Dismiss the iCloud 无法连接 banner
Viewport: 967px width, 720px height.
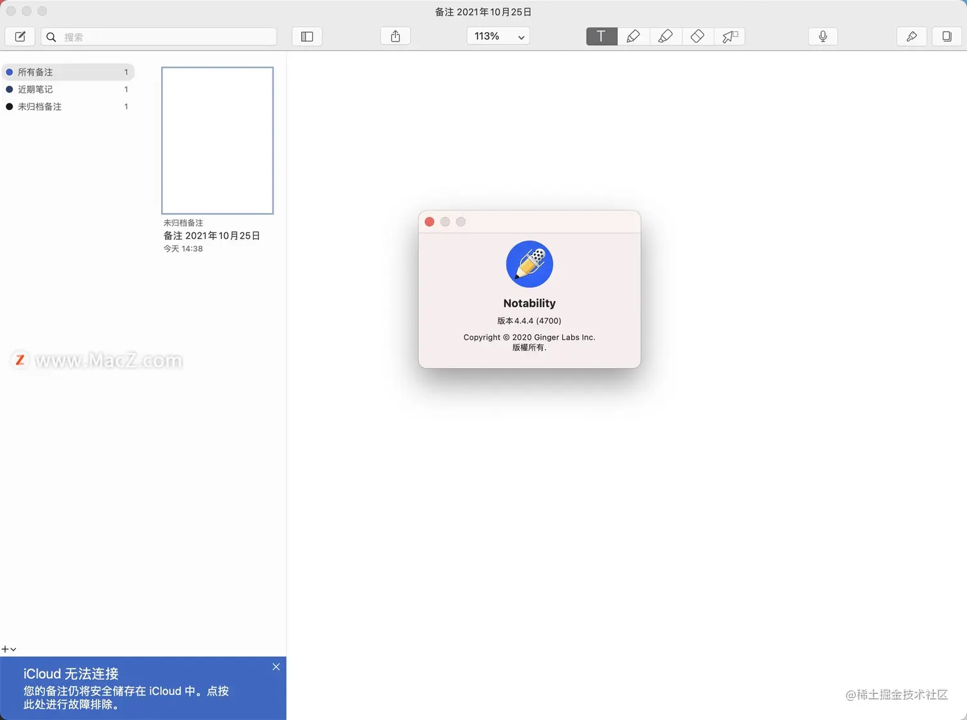pyautogui.click(x=276, y=667)
